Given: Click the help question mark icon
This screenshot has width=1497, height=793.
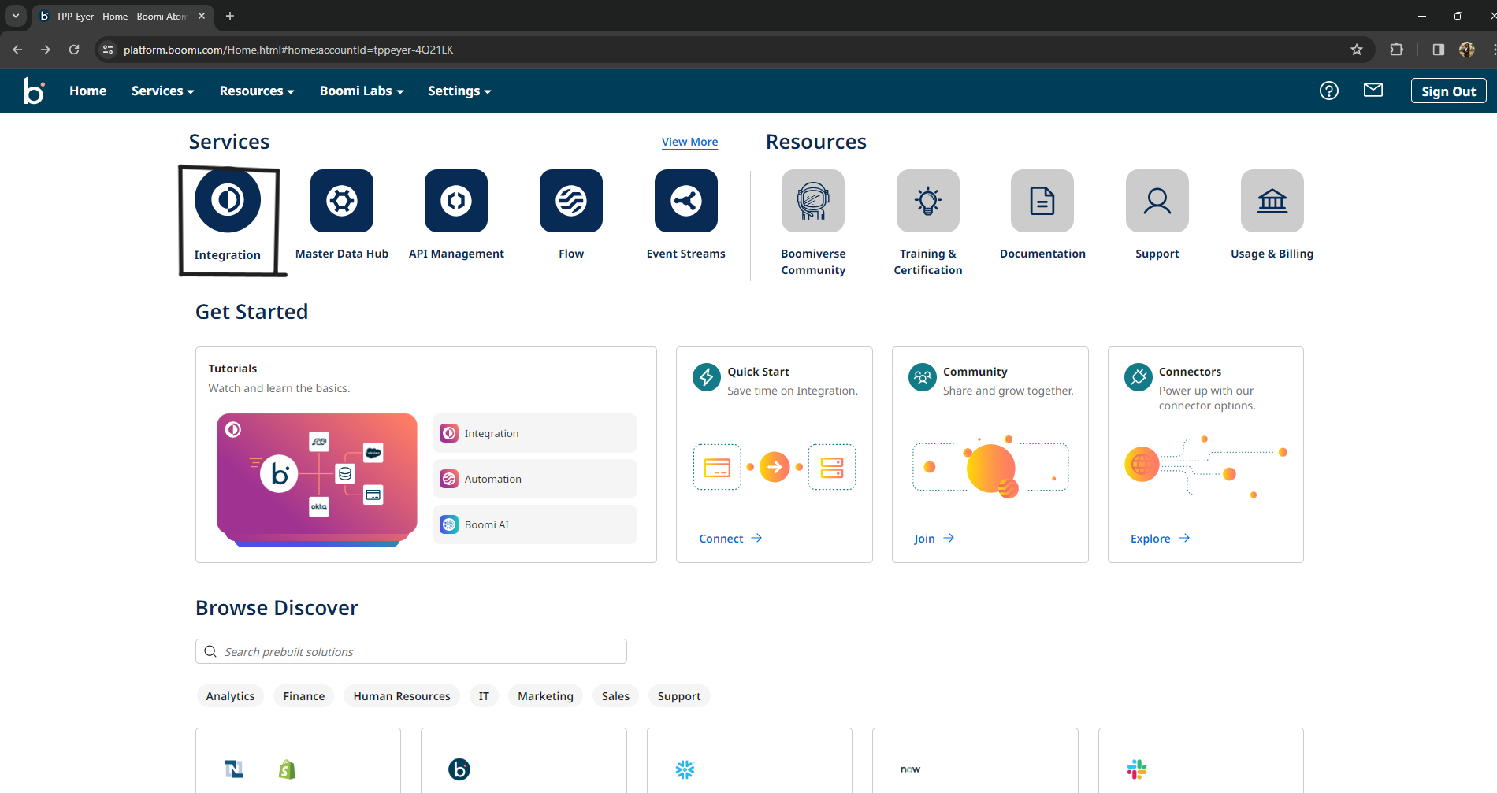Looking at the screenshot, I should pos(1329,91).
